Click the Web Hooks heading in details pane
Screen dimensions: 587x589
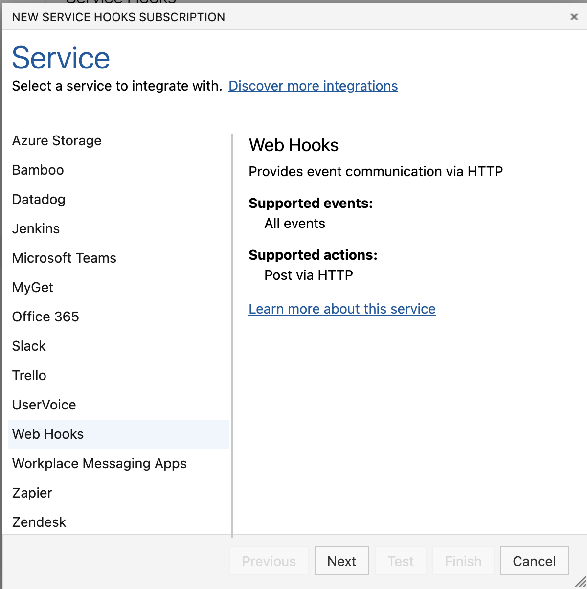tap(293, 145)
